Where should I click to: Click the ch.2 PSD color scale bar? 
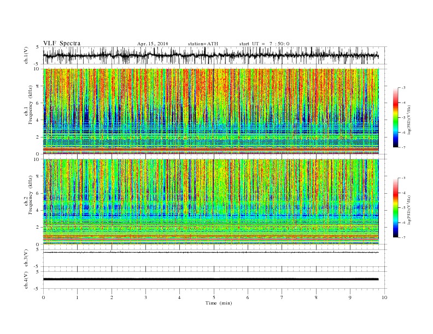pos(395,208)
